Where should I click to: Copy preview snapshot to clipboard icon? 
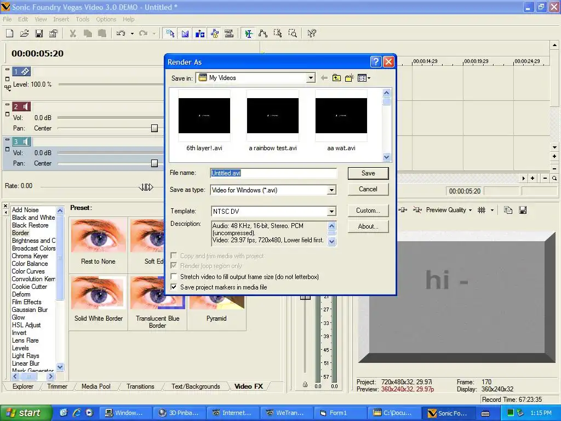508,210
